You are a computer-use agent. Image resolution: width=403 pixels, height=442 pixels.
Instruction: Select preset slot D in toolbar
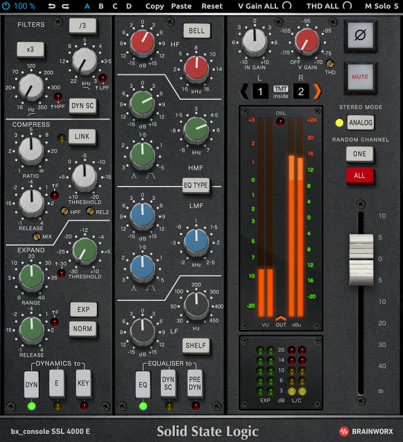point(129,6)
